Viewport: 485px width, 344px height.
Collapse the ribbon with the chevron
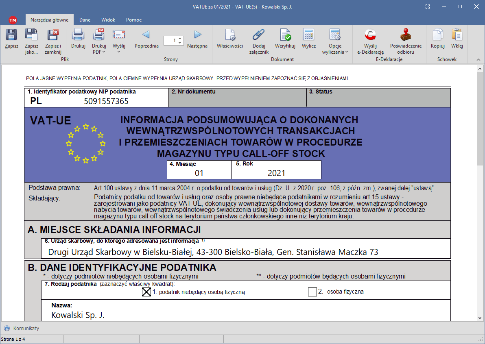pyautogui.click(x=478, y=60)
